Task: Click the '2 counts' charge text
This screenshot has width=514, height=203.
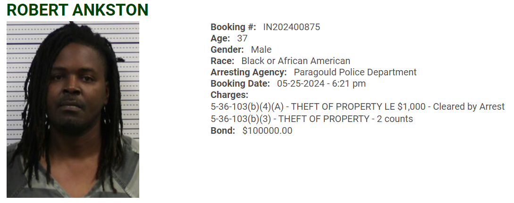Action: 395,119
